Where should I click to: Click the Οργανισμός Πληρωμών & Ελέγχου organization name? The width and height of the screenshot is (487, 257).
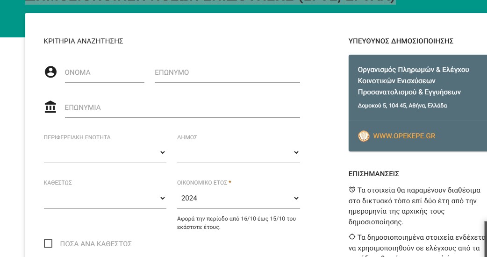413,70
